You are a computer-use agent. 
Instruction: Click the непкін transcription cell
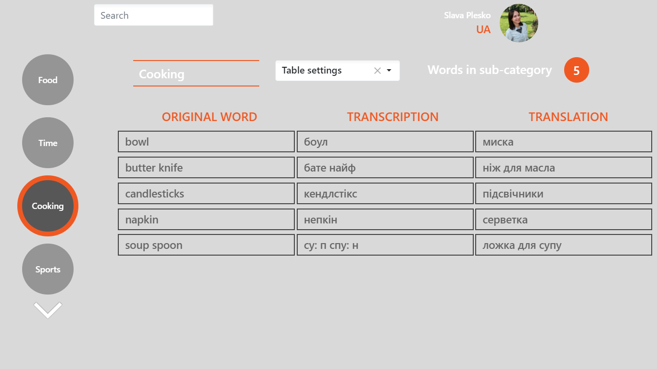(x=385, y=220)
